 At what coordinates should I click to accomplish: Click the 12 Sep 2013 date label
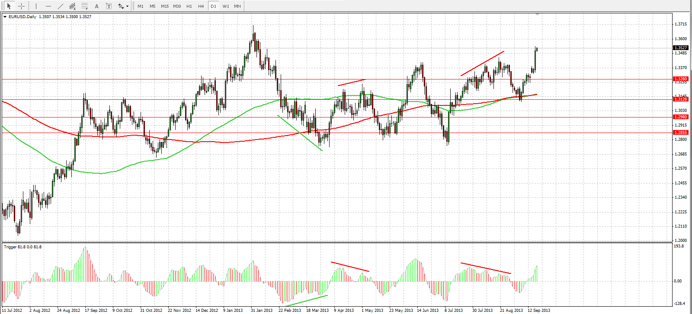(x=539, y=310)
